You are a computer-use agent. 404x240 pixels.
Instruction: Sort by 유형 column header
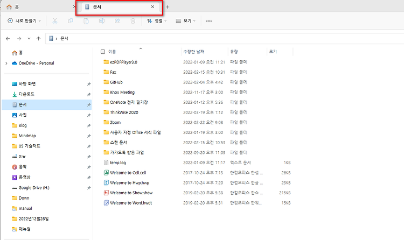point(234,52)
